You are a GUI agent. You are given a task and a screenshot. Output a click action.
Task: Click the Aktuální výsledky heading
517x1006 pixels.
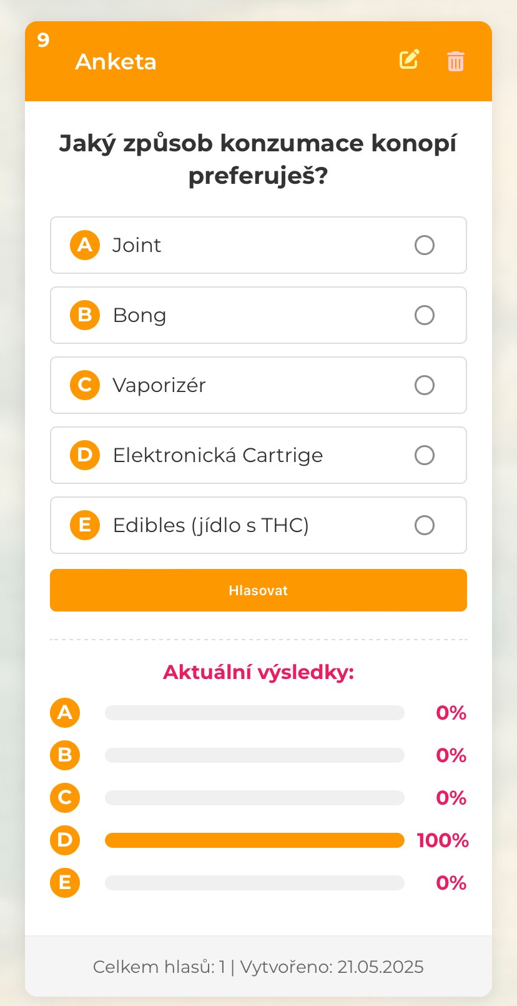tap(258, 672)
